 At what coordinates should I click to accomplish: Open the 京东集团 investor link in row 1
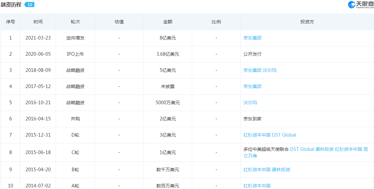tap(252, 38)
